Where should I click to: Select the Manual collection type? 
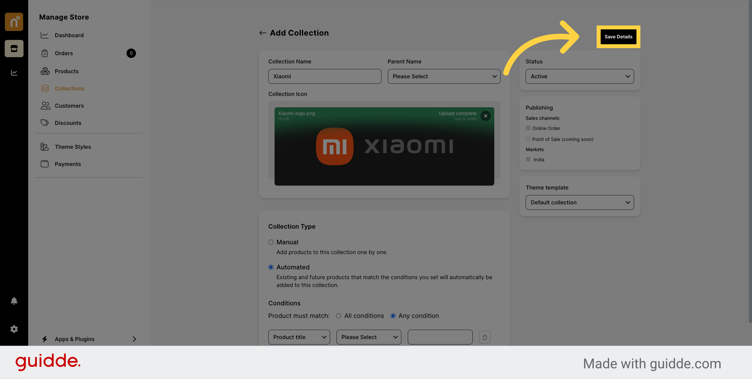tap(271, 242)
